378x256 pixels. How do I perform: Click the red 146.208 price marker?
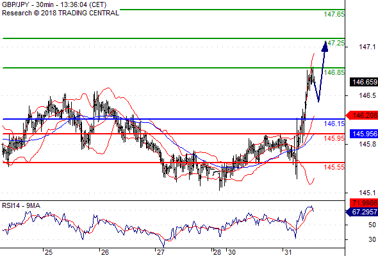(362, 116)
